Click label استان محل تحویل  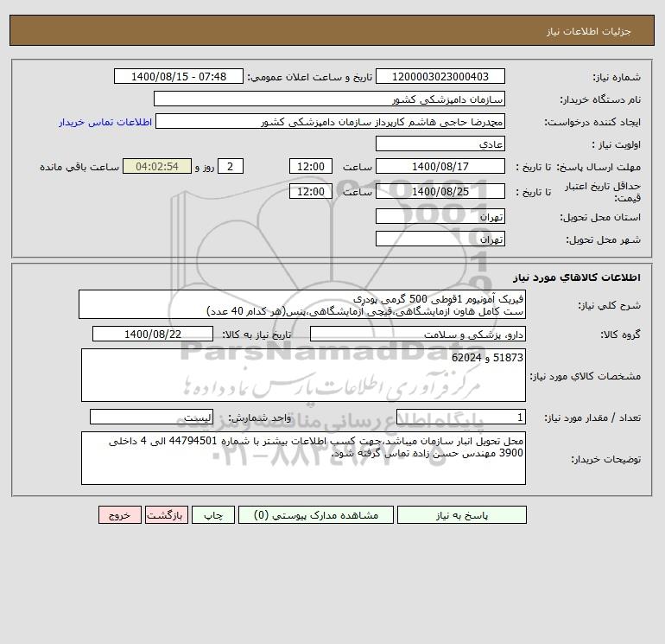(x=600, y=217)
